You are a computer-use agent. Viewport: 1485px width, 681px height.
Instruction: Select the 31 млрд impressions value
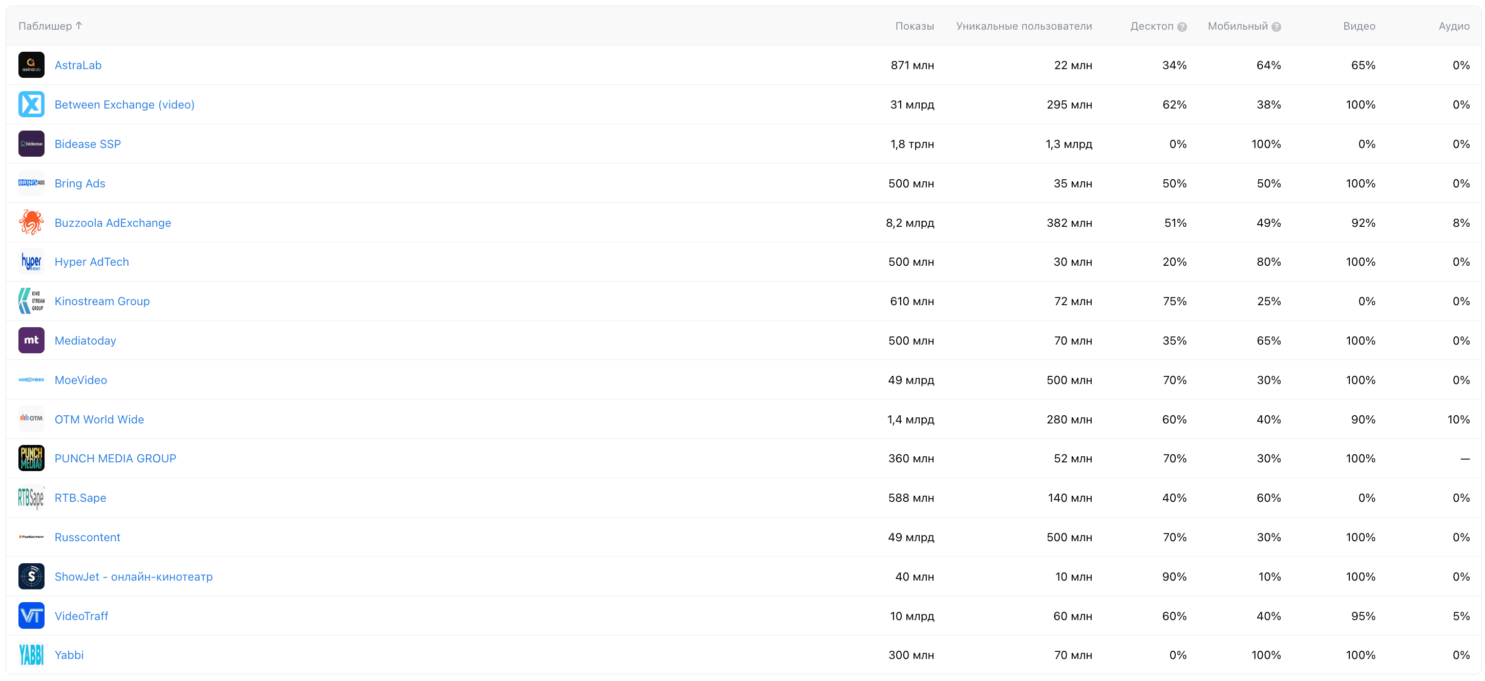pyautogui.click(x=912, y=104)
